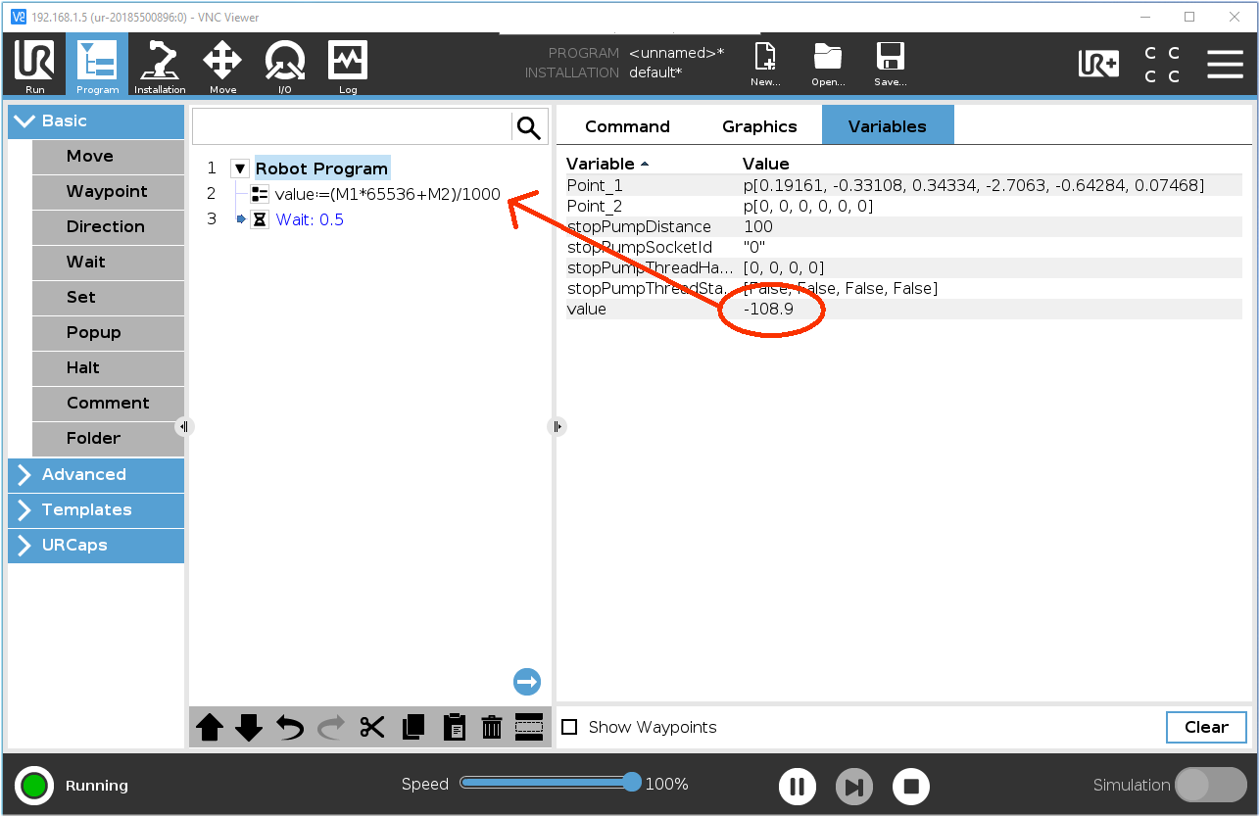
Task: Pause the running program
Action: click(x=797, y=786)
